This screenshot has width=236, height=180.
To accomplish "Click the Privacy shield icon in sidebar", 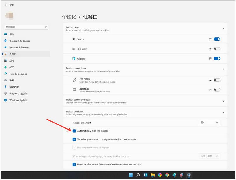I will click(x=6, y=93).
